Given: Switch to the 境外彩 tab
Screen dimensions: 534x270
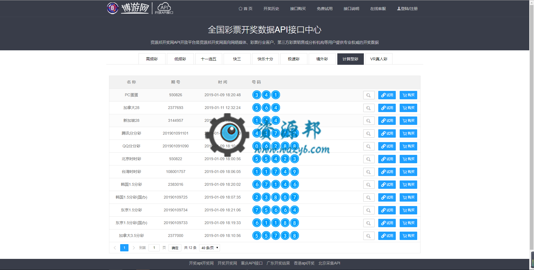Looking at the screenshot, I should pyautogui.click(x=322, y=59).
